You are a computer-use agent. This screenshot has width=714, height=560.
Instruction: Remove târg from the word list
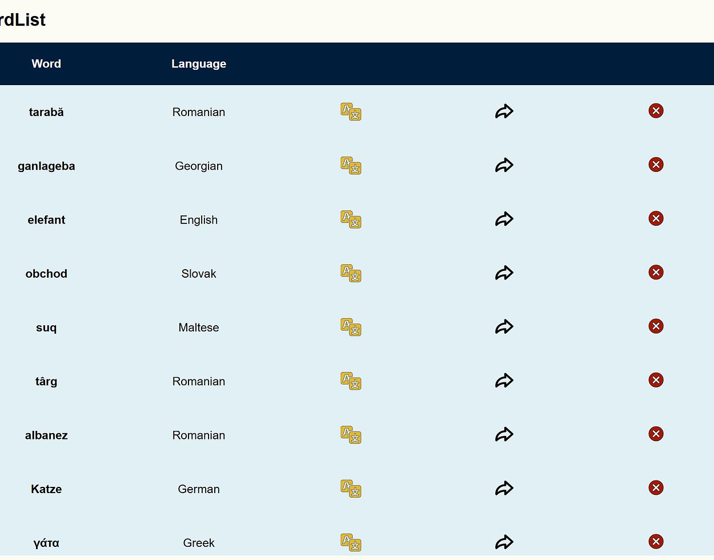656,380
